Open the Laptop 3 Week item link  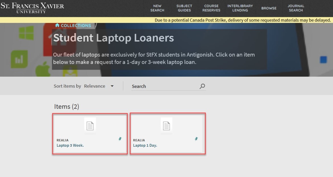(70, 145)
